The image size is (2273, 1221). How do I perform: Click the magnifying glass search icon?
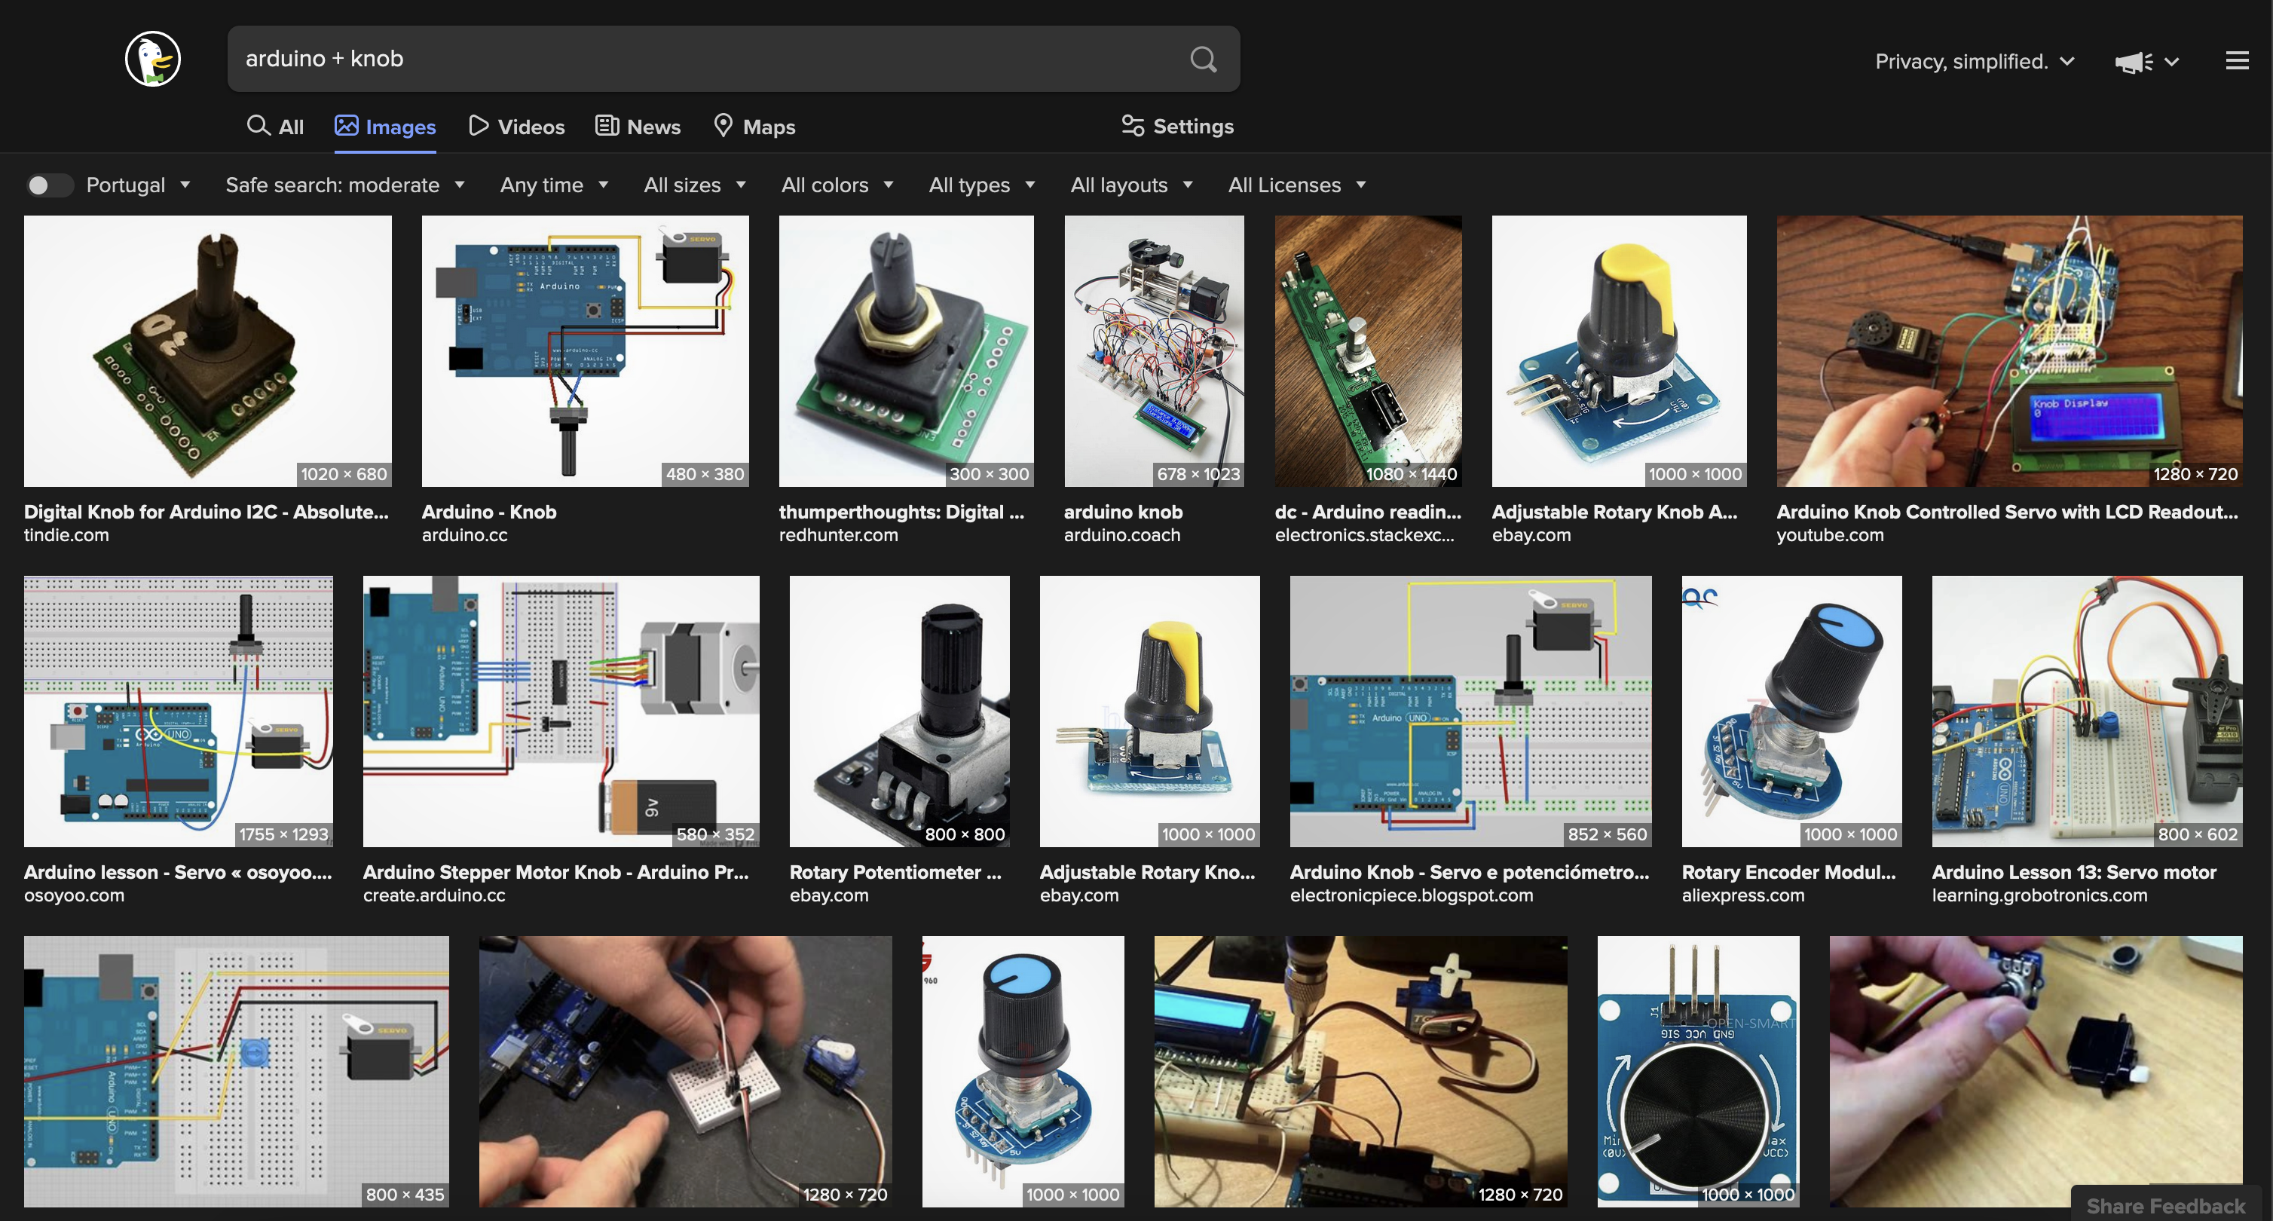pos(1204,59)
